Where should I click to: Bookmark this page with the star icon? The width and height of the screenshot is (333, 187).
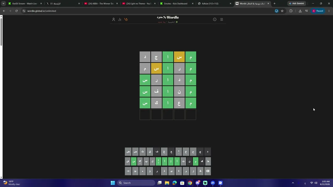[282, 11]
